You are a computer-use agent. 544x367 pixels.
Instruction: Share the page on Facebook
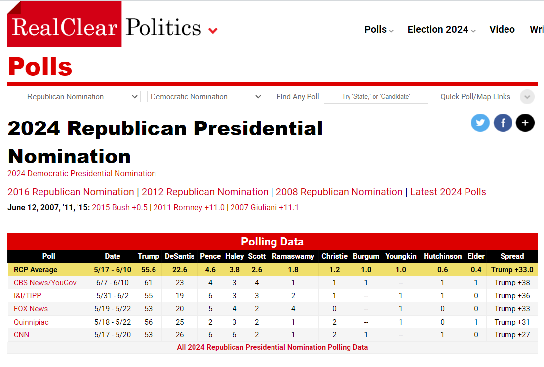coord(503,122)
